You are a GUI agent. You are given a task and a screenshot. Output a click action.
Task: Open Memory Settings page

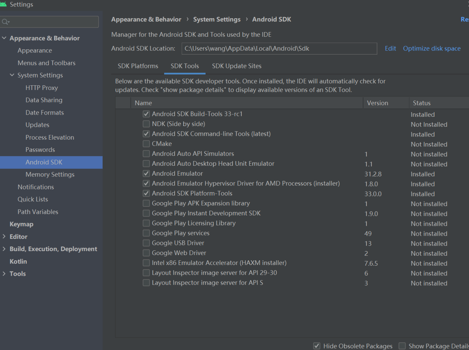coord(50,175)
